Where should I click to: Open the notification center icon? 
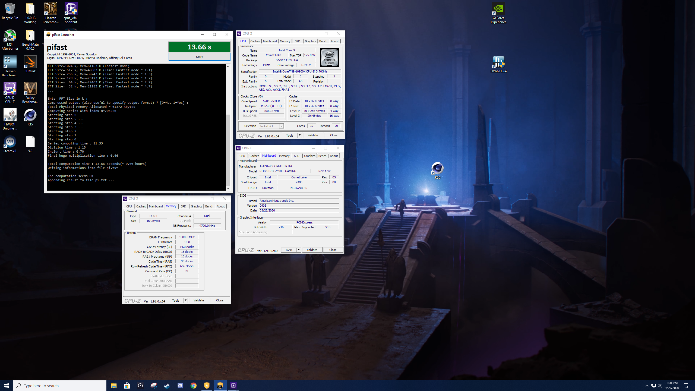tap(686, 386)
